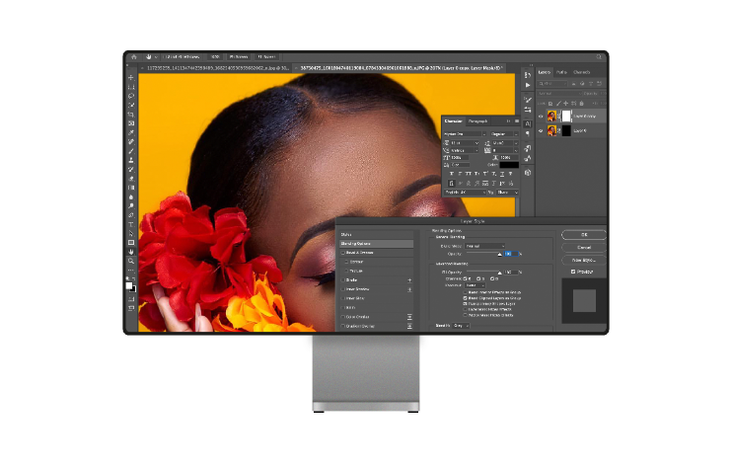Select the Frame tool
Screen dimensions: 732x470
[x=131, y=123]
